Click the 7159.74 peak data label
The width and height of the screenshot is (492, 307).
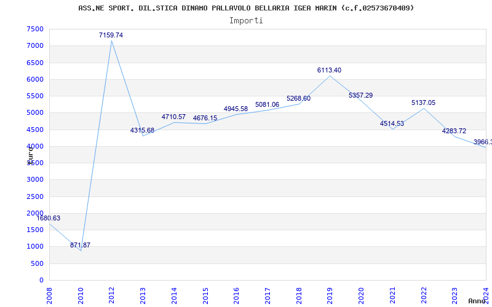point(111,36)
